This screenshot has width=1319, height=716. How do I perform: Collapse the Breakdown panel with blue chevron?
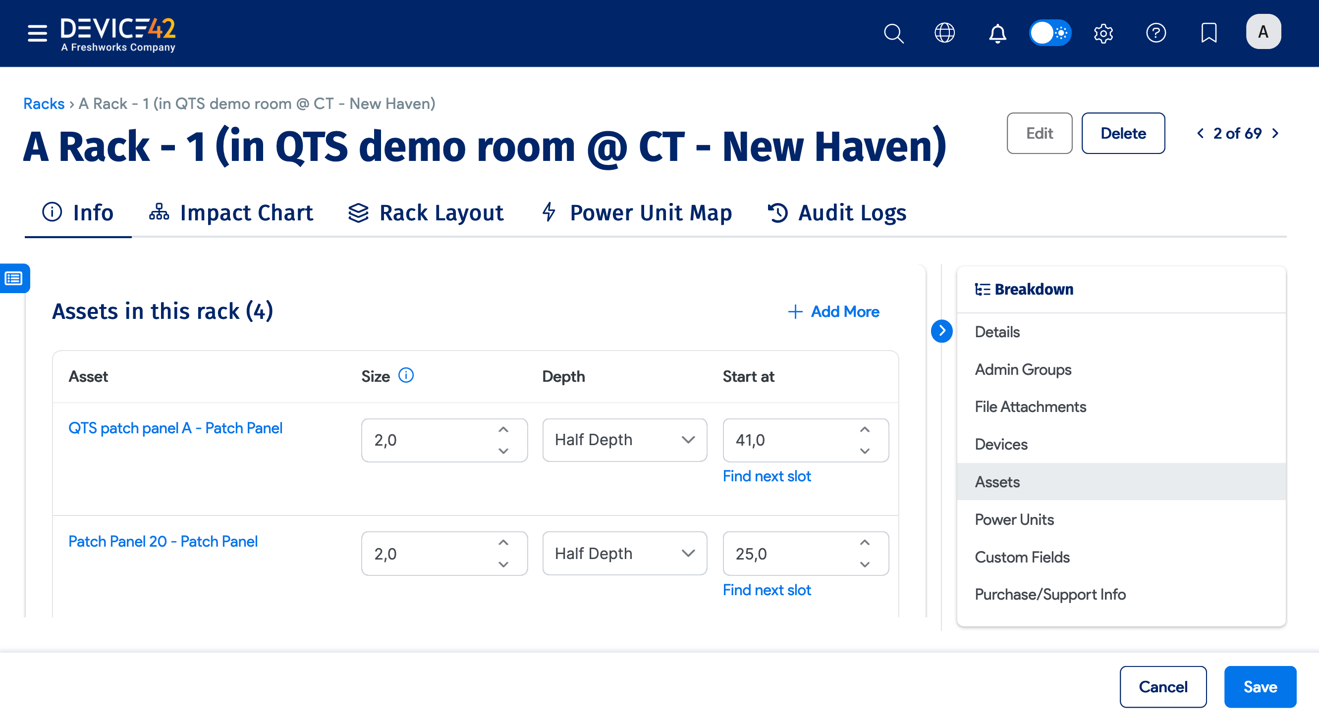click(941, 331)
